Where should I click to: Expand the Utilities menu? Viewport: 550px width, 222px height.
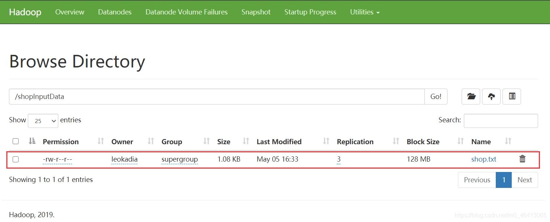click(365, 12)
